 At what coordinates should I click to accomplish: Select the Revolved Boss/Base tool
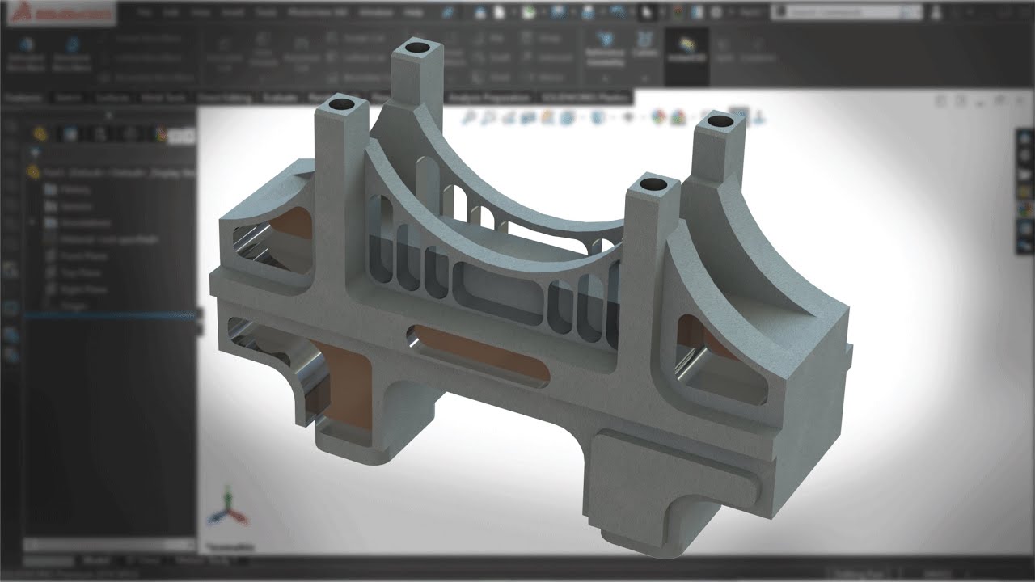tap(71, 53)
